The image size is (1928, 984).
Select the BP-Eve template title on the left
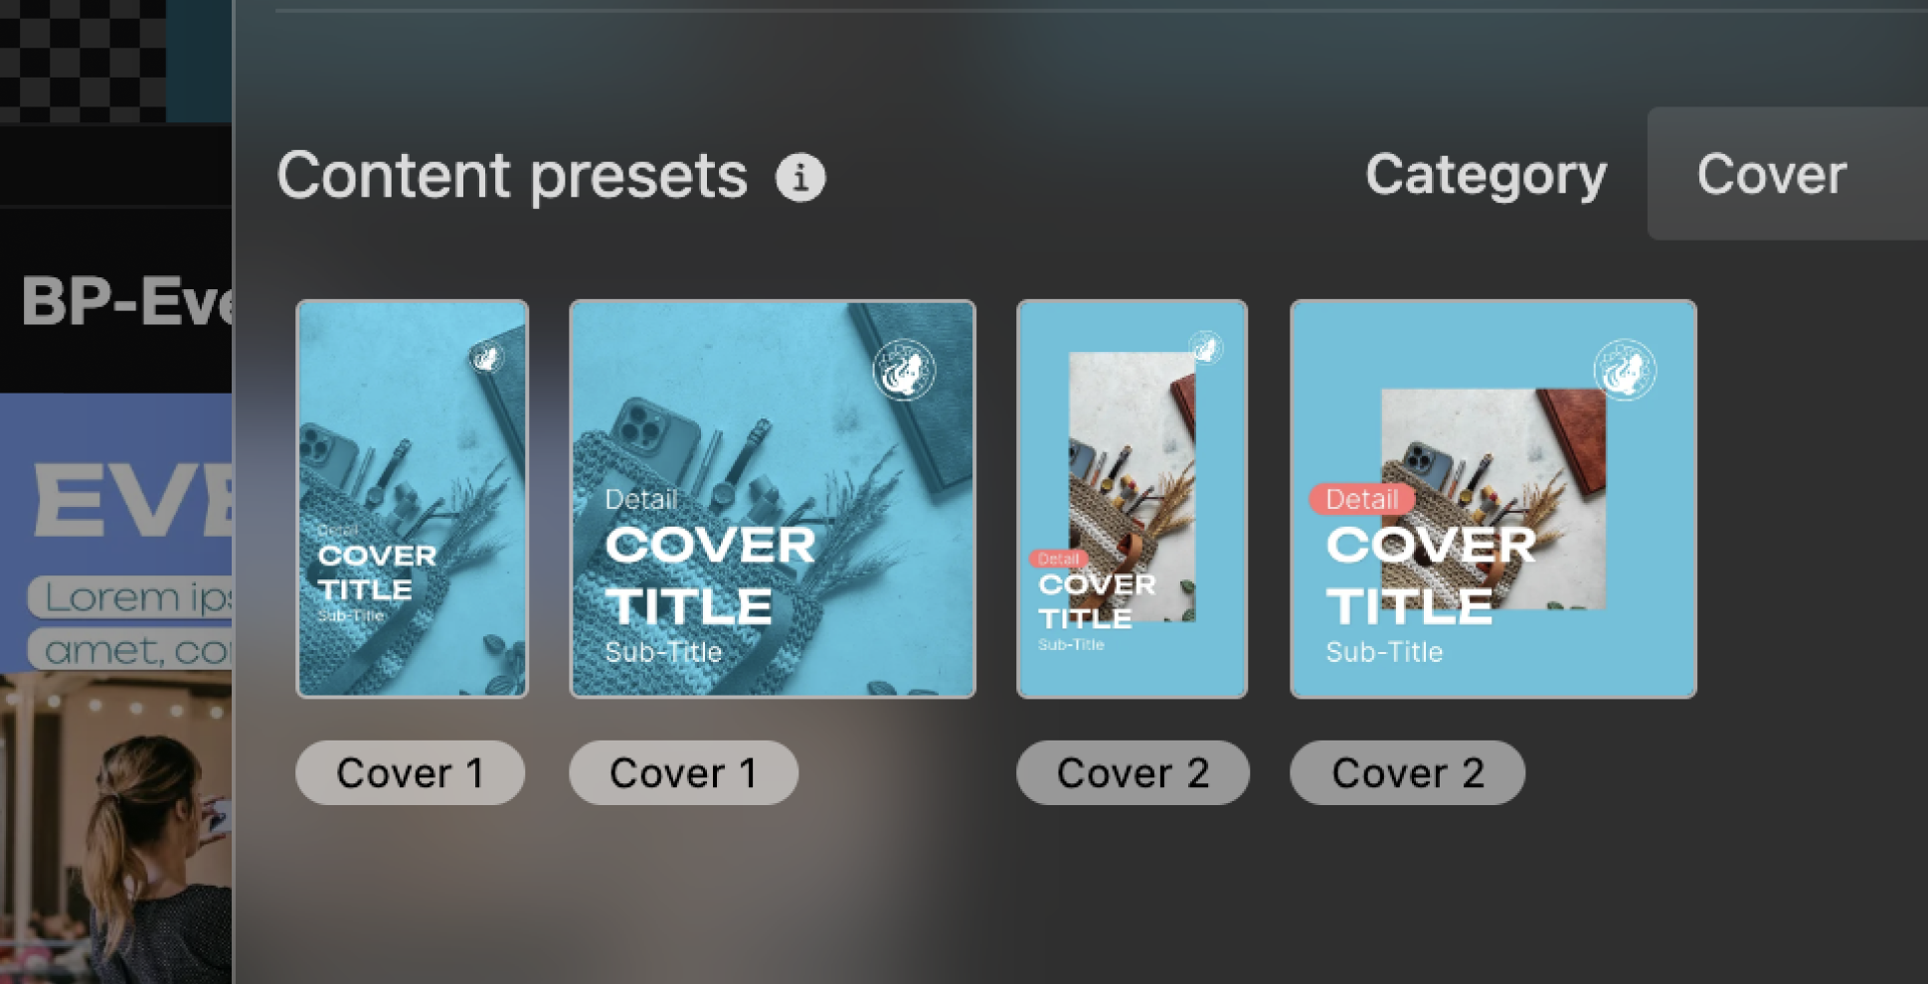[124, 301]
